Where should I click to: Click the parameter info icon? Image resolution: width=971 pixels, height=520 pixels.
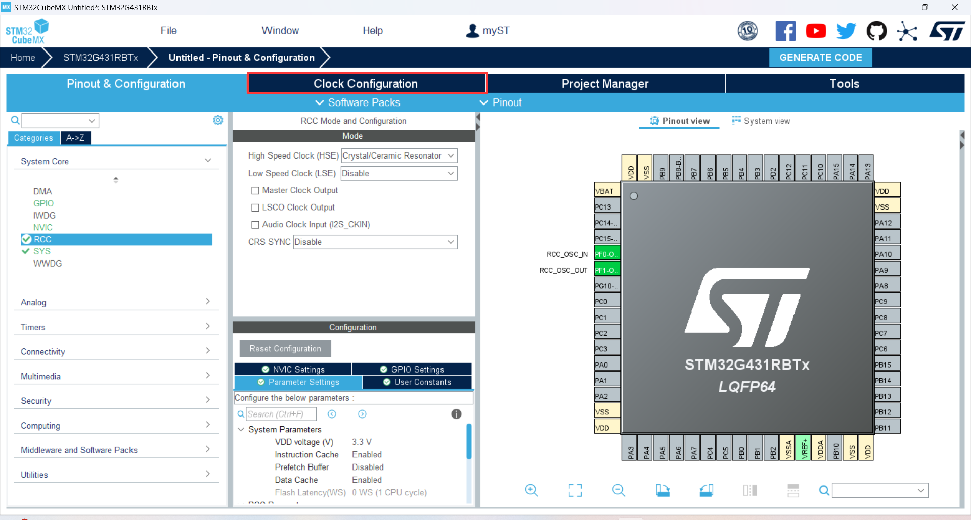456,414
